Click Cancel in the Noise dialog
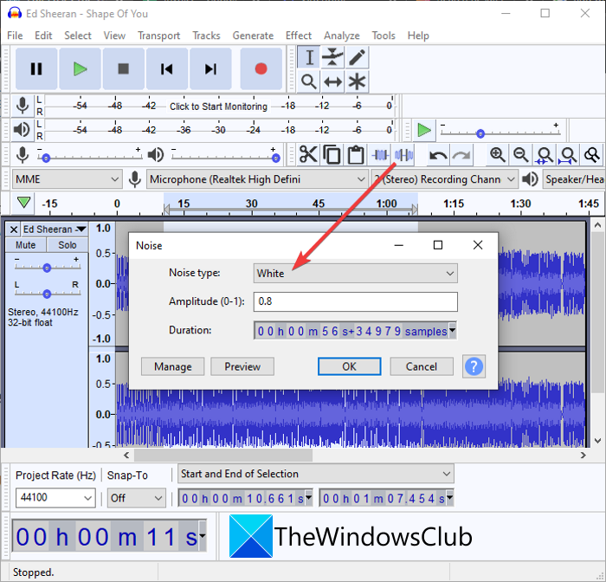The image size is (606, 582). coord(422,366)
